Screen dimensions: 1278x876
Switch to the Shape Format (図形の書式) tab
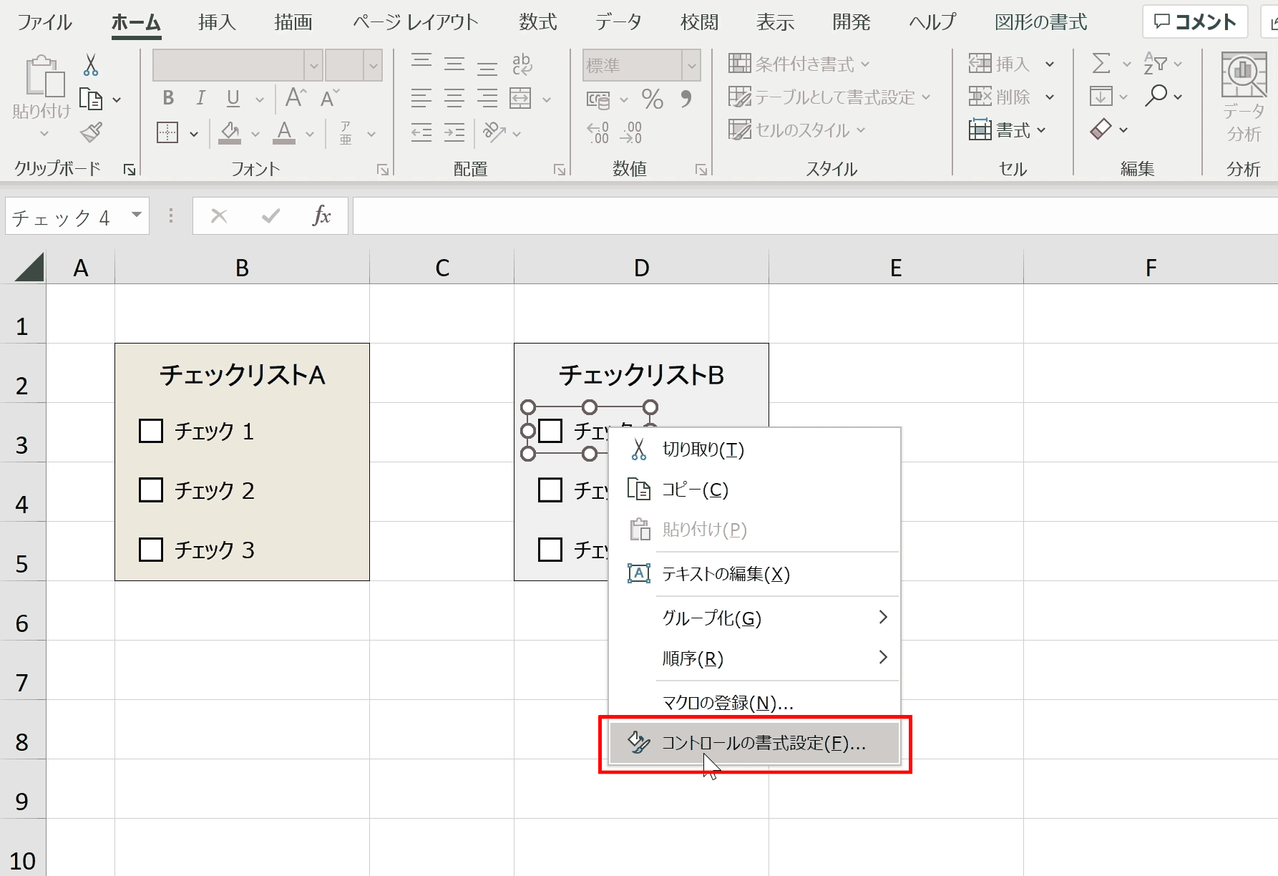pyautogui.click(x=1041, y=22)
